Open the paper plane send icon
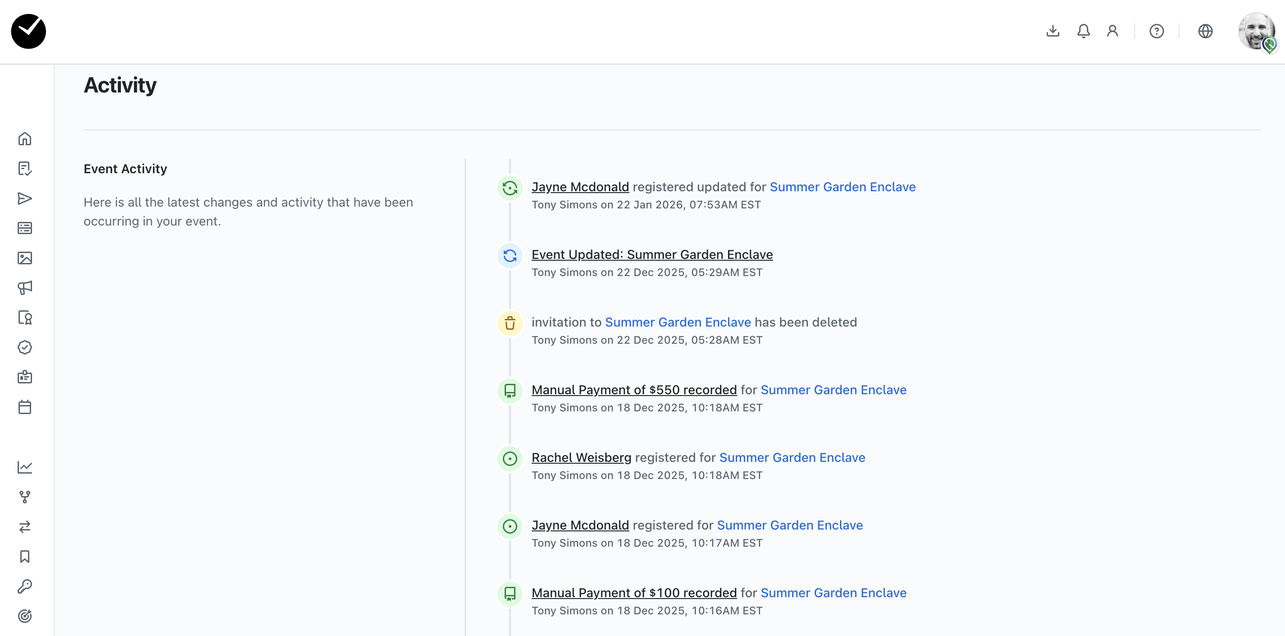The height and width of the screenshot is (636, 1285). (x=24, y=198)
